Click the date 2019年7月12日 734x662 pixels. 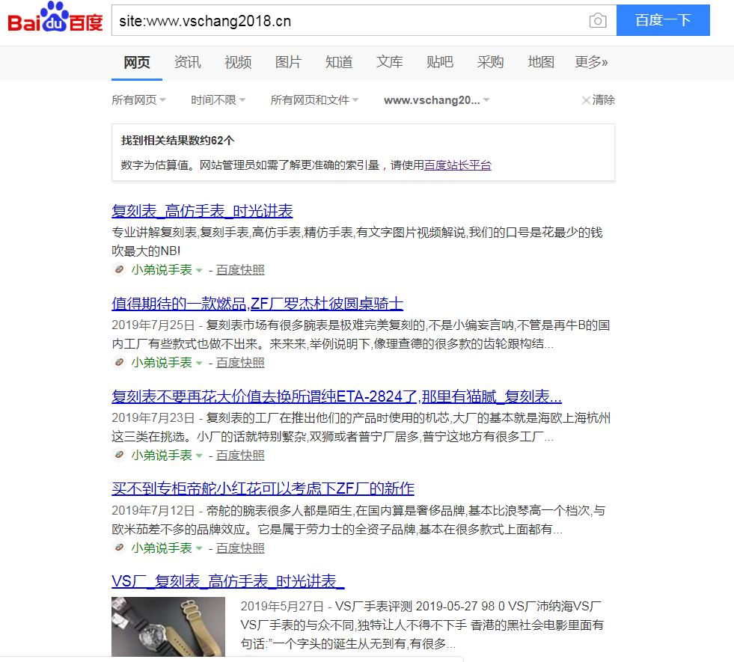click(153, 510)
